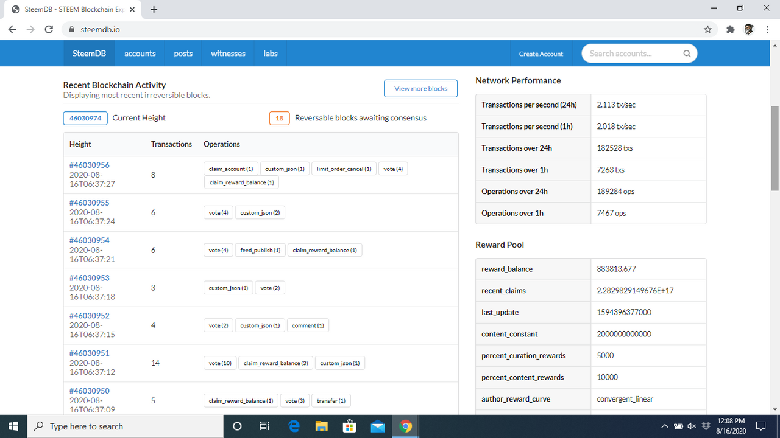Bookmark page with the star icon
780x438 pixels.
tap(707, 29)
